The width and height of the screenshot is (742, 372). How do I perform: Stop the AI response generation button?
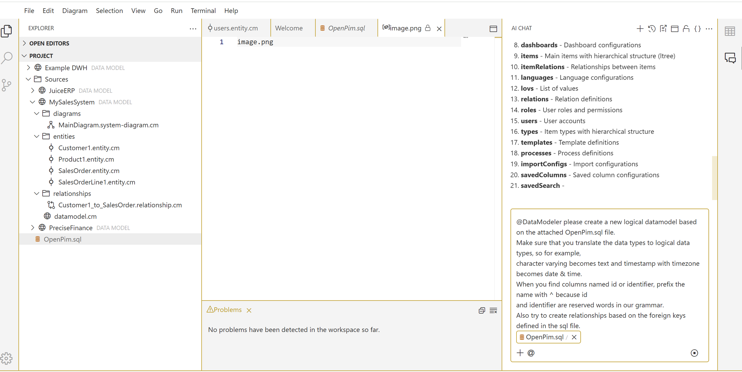pos(694,353)
